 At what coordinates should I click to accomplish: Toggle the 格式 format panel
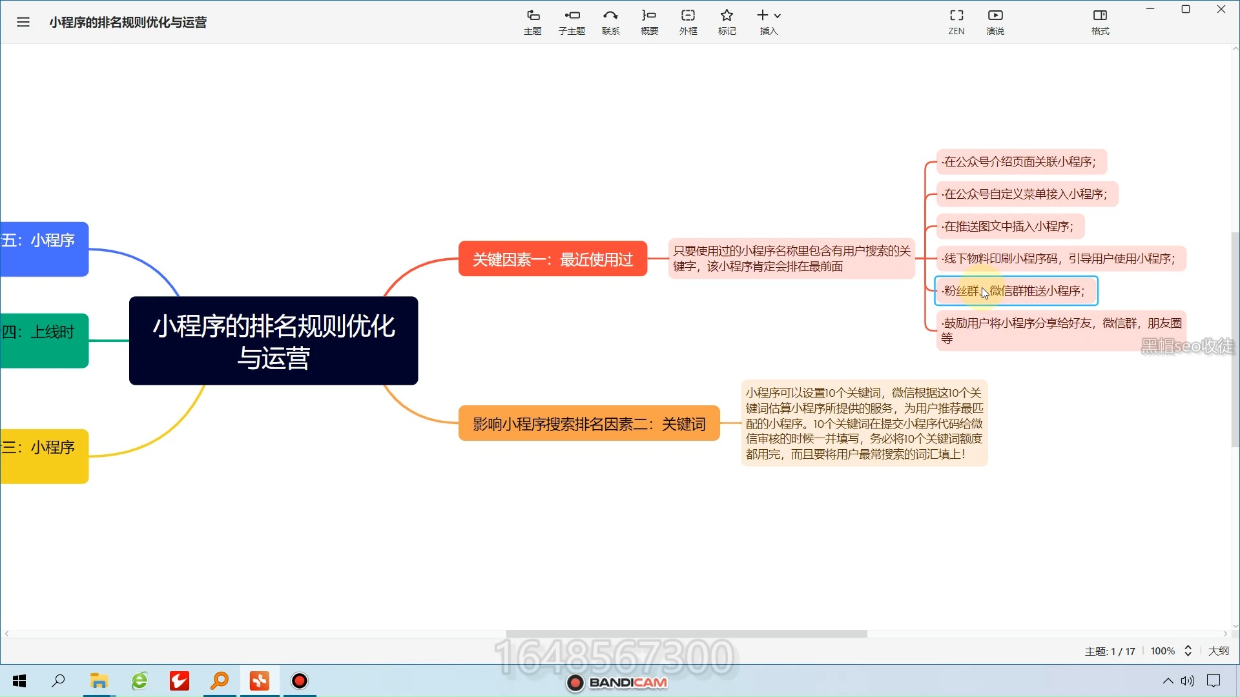point(1100,22)
